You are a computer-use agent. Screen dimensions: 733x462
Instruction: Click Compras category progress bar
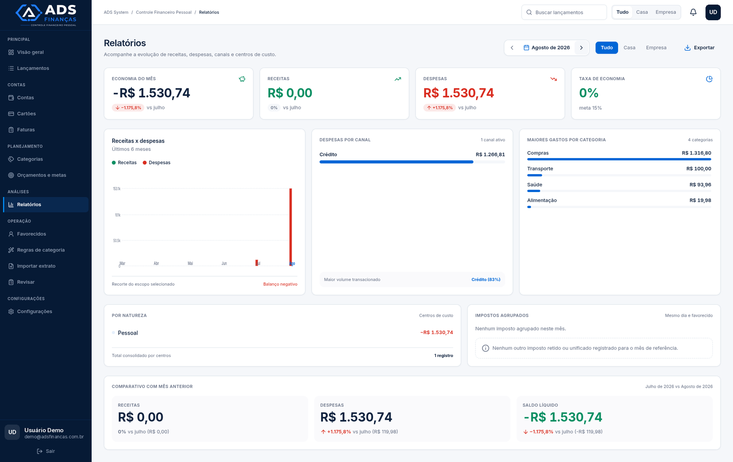tap(619, 159)
